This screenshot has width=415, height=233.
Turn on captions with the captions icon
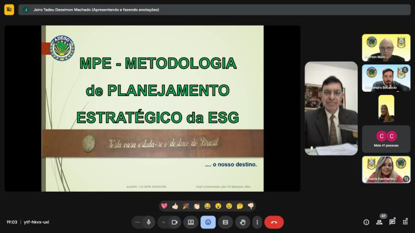point(225,222)
